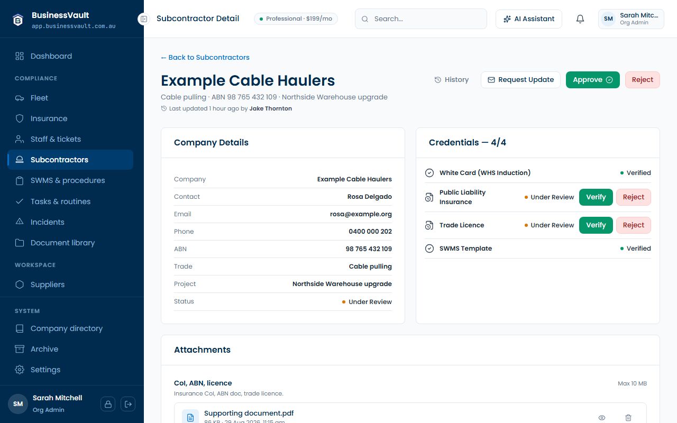This screenshot has width=677, height=423.
Task: Open the Insurance section
Action: pos(70,118)
